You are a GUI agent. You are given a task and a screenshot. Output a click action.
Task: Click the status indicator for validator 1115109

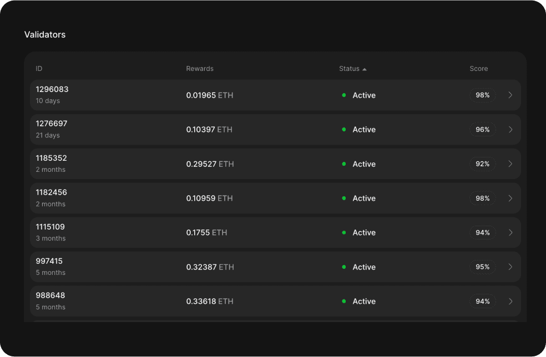[345, 232]
